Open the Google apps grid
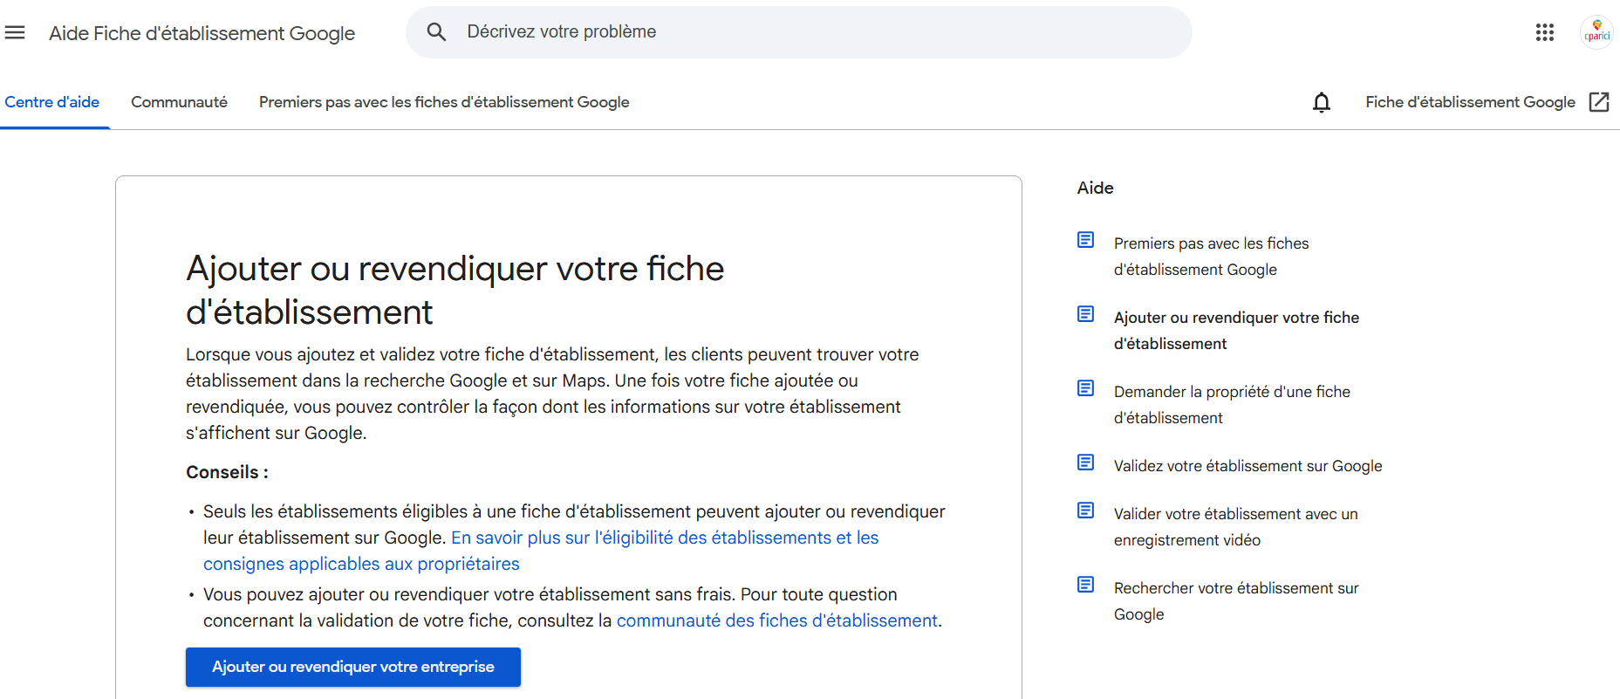Image resolution: width=1620 pixels, height=699 pixels. pyautogui.click(x=1544, y=32)
